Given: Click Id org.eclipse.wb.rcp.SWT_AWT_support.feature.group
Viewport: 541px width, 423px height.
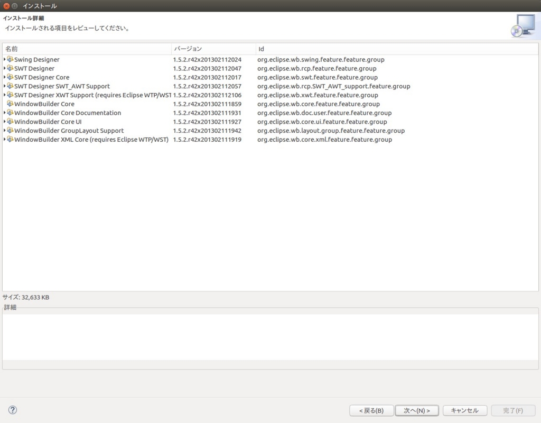Looking at the screenshot, I should 334,86.
